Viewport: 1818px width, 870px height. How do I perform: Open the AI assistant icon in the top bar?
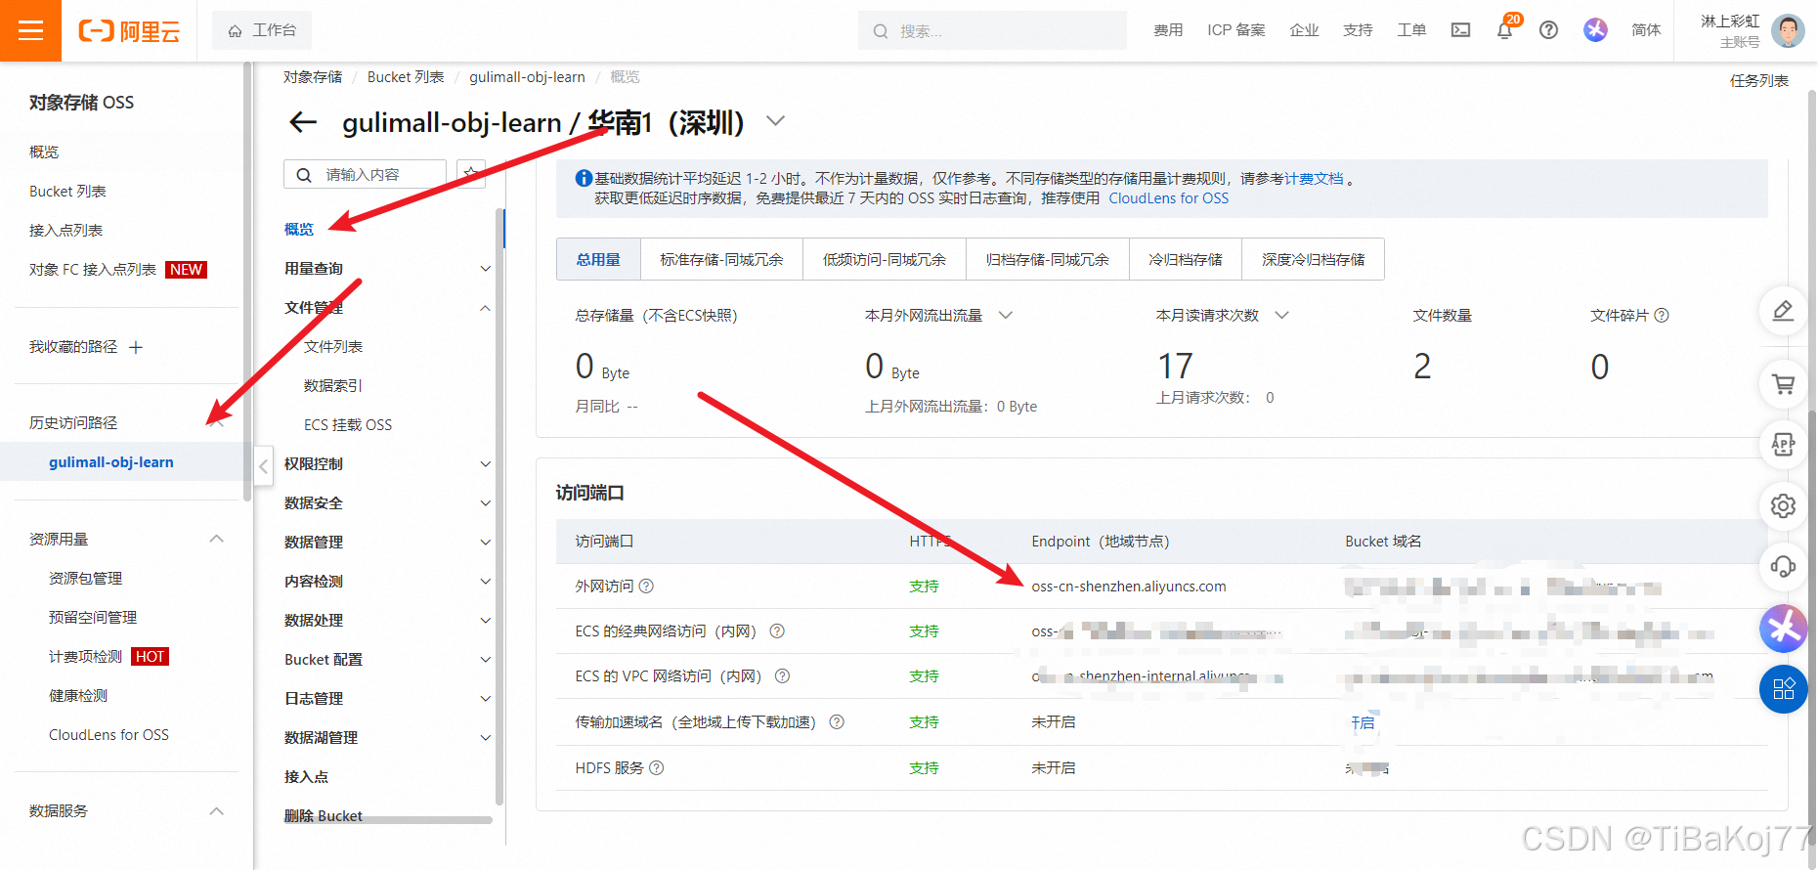[x=1595, y=30]
